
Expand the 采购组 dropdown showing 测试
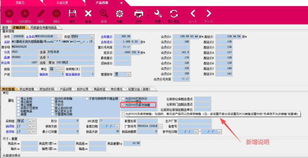30,121
